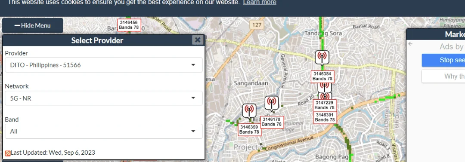Select the tower icon directly above label 3147229
465x162 pixels.
(x=325, y=96)
